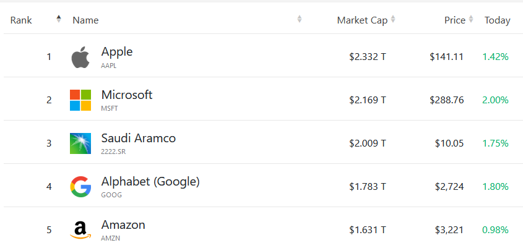Sort by Market Cap arrows

393,19
